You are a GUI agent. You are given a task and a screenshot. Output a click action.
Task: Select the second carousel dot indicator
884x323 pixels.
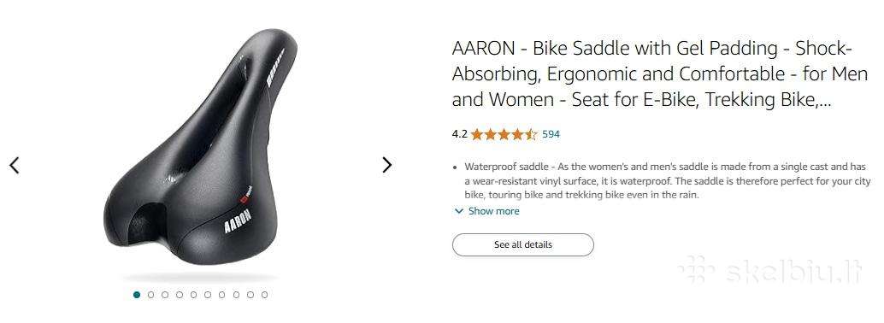point(150,294)
